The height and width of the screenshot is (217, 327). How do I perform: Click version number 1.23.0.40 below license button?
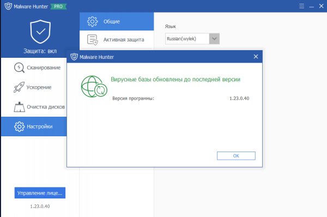pos(40,206)
